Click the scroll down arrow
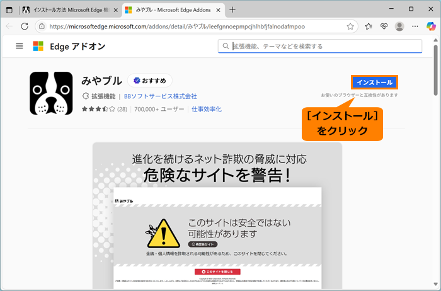This screenshot has width=441, height=291. pyautogui.click(x=435, y=285)
